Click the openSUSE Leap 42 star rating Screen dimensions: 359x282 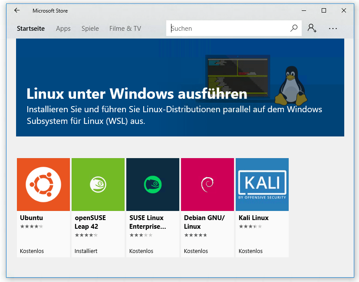pyautogui.click(x=86, y=235)
